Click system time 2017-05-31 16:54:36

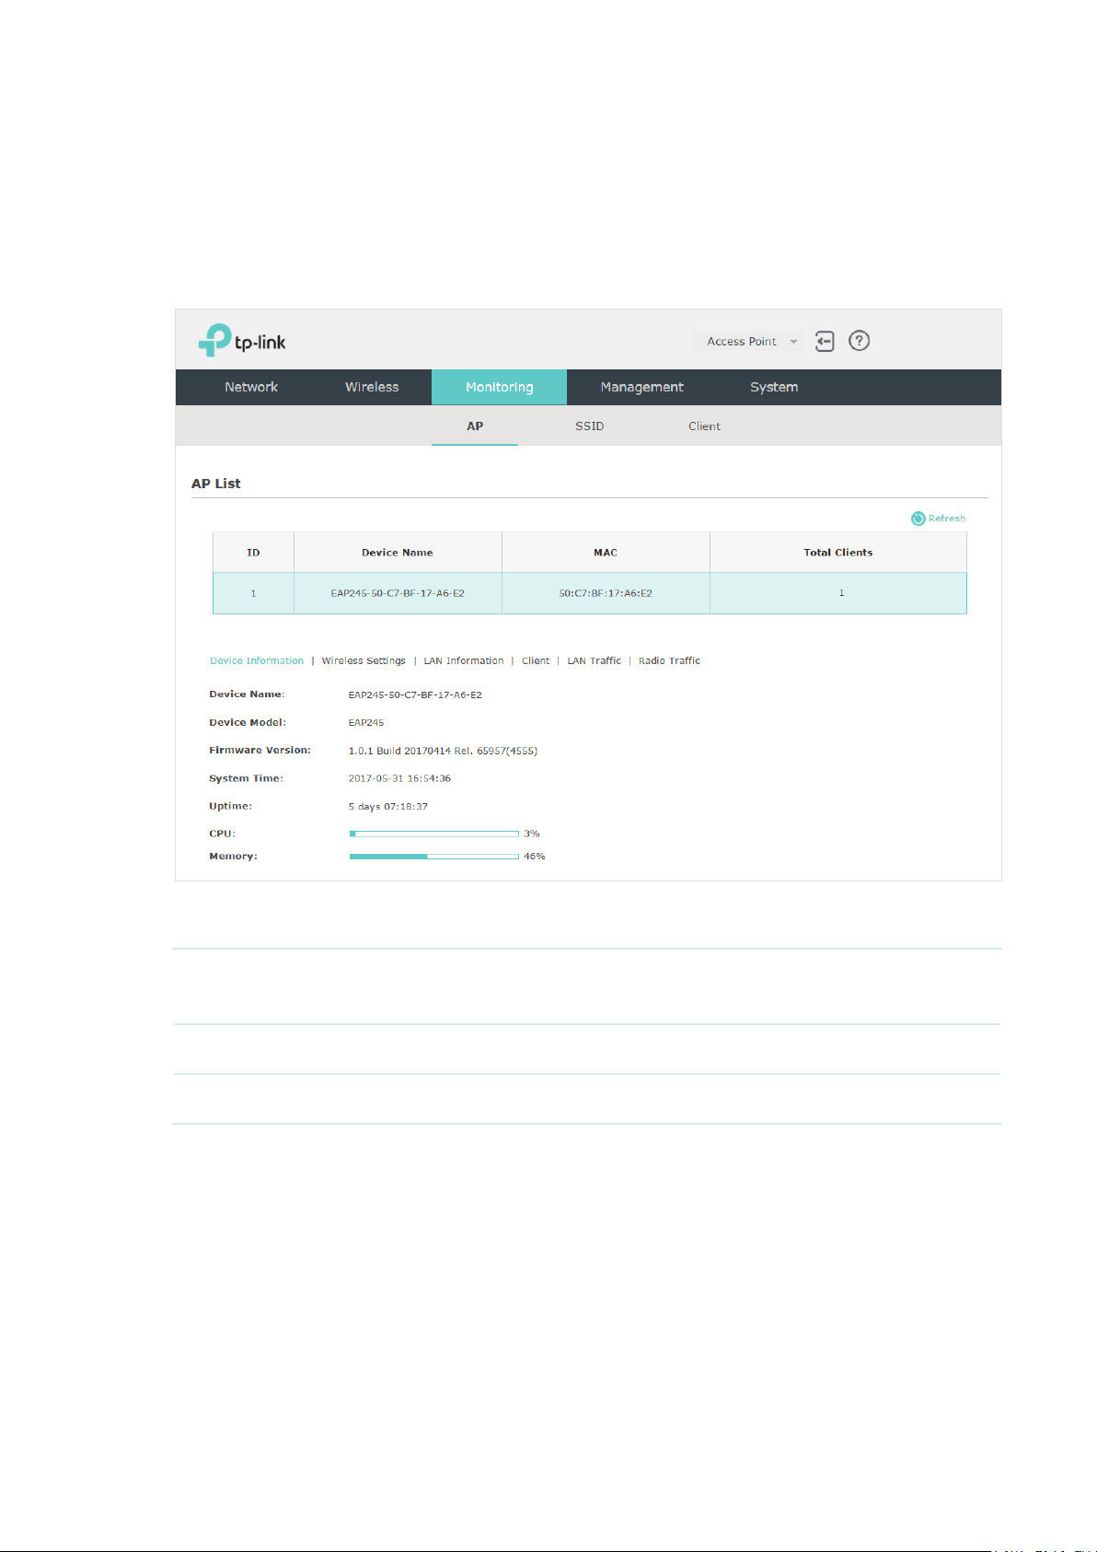[399, 778]
